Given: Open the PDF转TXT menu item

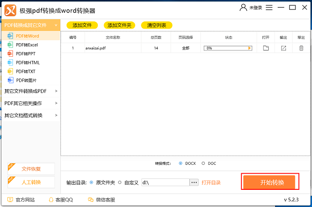Looking at the screenshot, I should 31,71.
